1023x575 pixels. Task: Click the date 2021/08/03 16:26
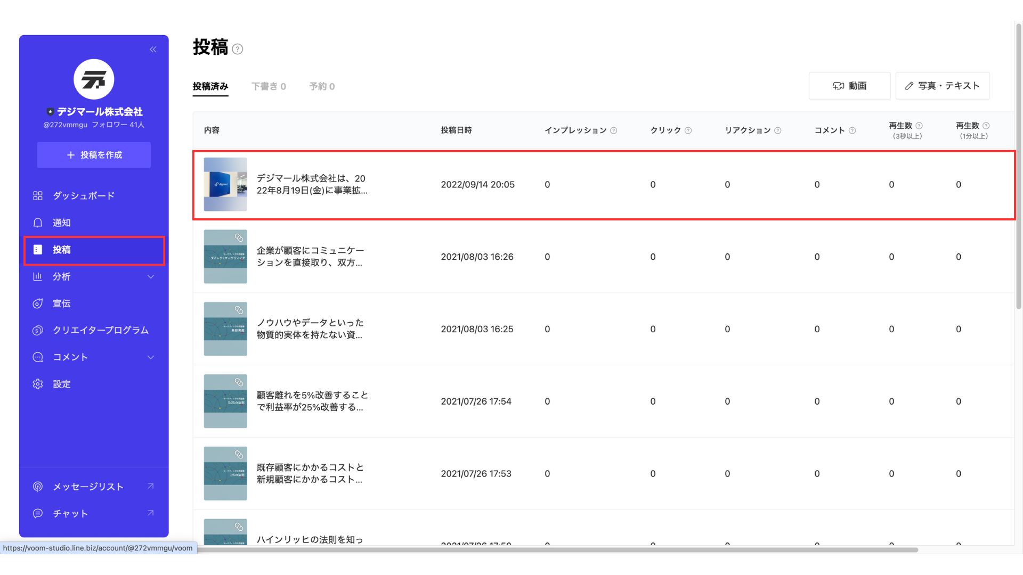point(477,257)
